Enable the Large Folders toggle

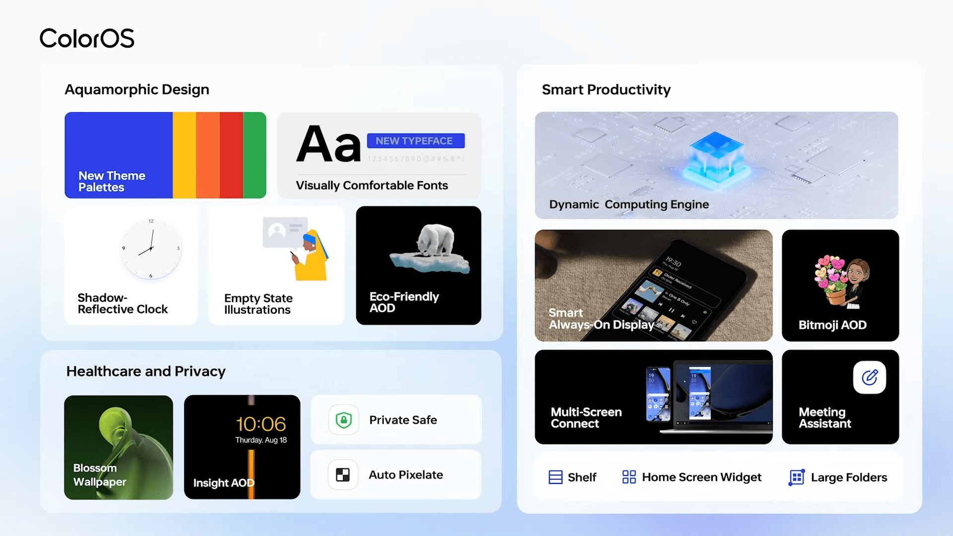pos(838,476)
